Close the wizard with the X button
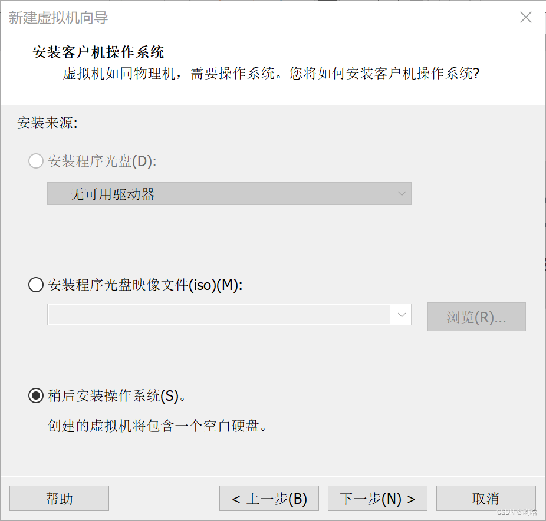Screen dimensions: 546x521 coord(525,17)
